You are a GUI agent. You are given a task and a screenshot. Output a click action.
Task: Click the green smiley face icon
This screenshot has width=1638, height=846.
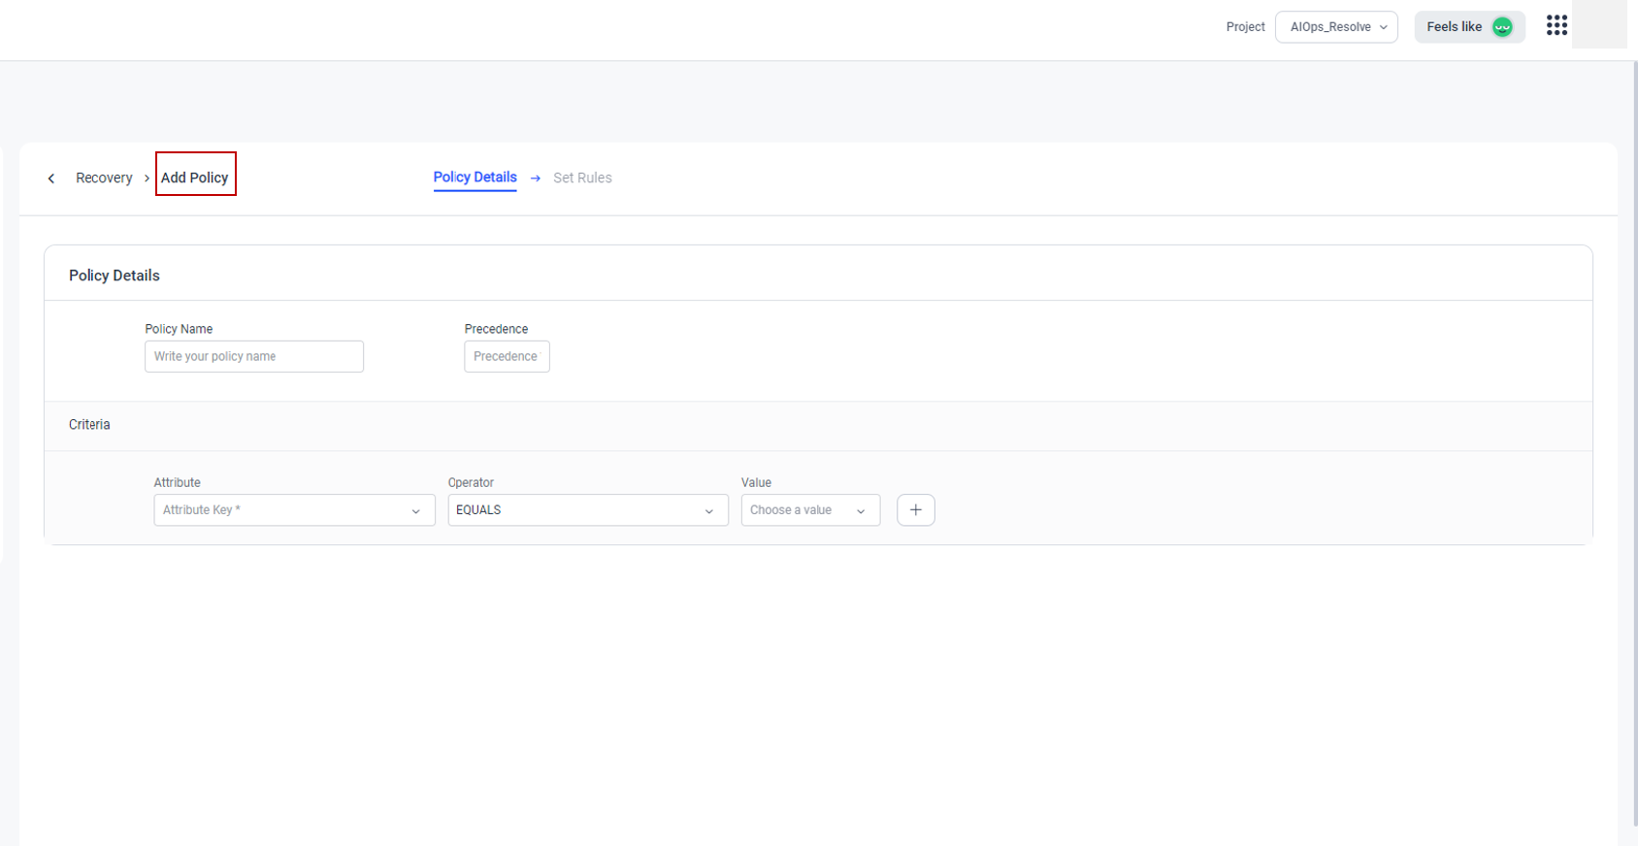(1502, 27)
